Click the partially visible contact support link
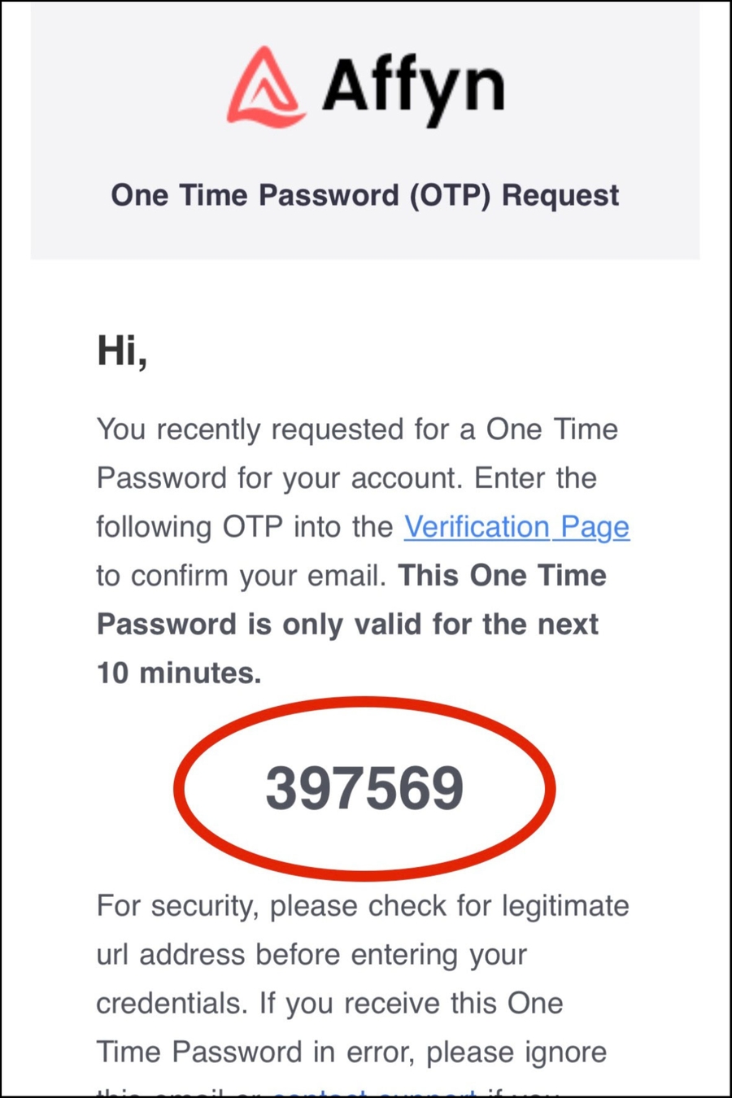Screen dimensions: 732x1098 pyautogui.click(x=374, y=1092)
